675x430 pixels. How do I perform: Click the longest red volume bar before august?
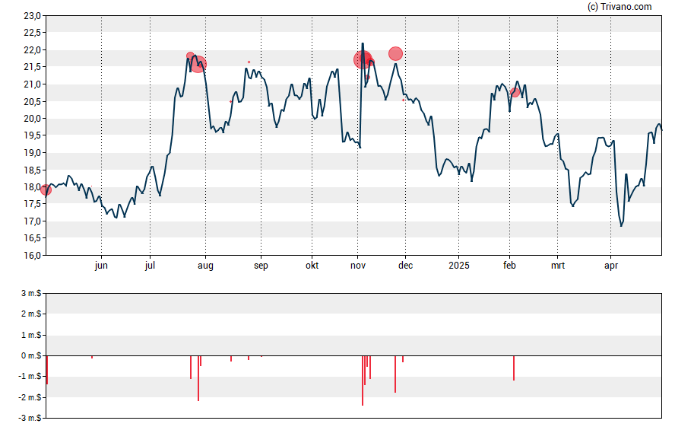(x=198, y=378)
